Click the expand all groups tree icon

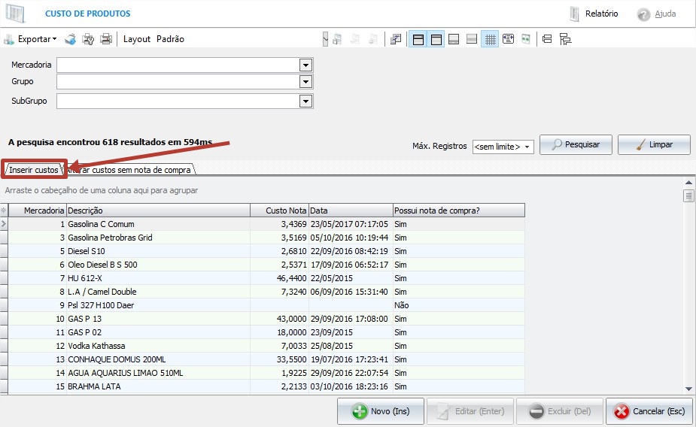point(565,39)
